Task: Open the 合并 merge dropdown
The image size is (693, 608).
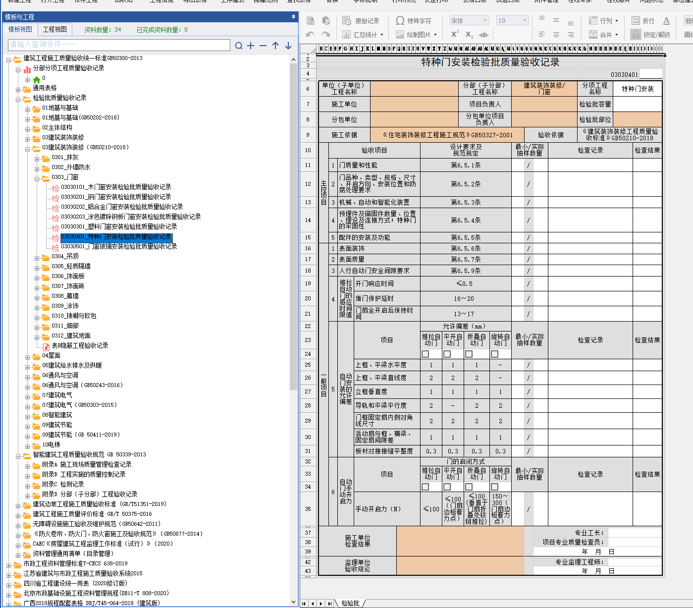Action: point(603,35)
